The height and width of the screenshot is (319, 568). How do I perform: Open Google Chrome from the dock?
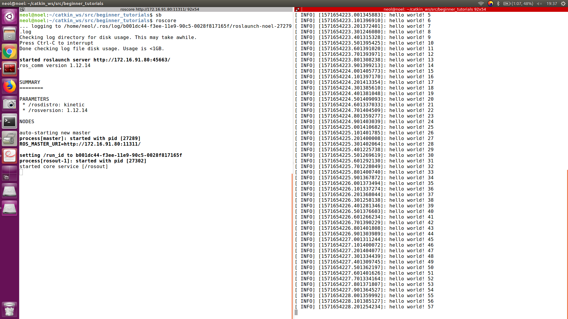pyautogui.click(x=9, y=52)
